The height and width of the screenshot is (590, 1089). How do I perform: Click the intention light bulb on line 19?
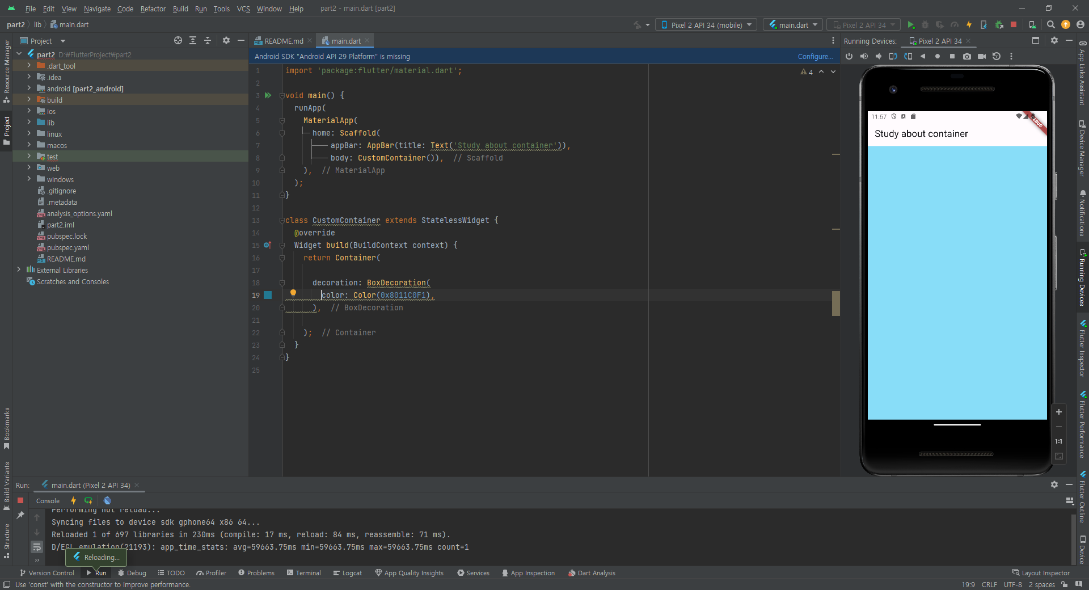coord(293,293)
